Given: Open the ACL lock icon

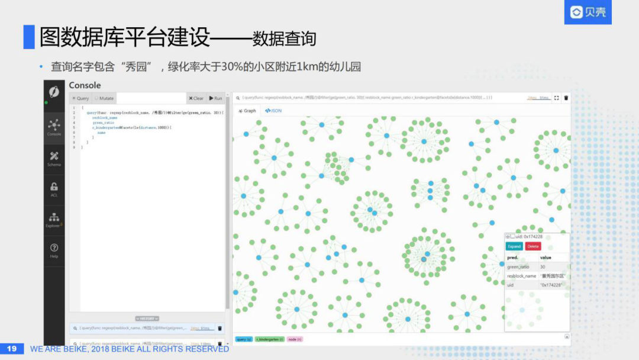Looking at the screenshot, I should 54,189.
